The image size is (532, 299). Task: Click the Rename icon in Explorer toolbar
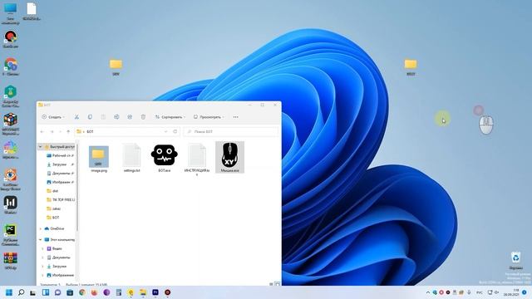(x=116, y=117)
